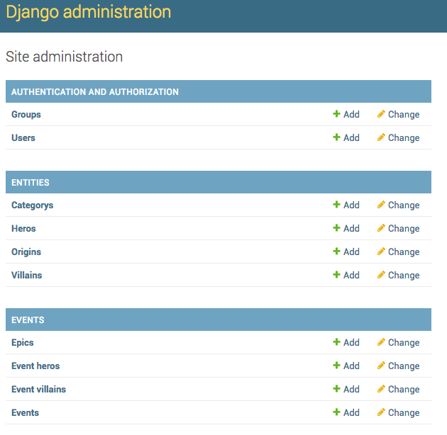The height and width of the screenshot is (435, 447).
Task: Click the pencil icon in Events row
Action: click(381, 412)
